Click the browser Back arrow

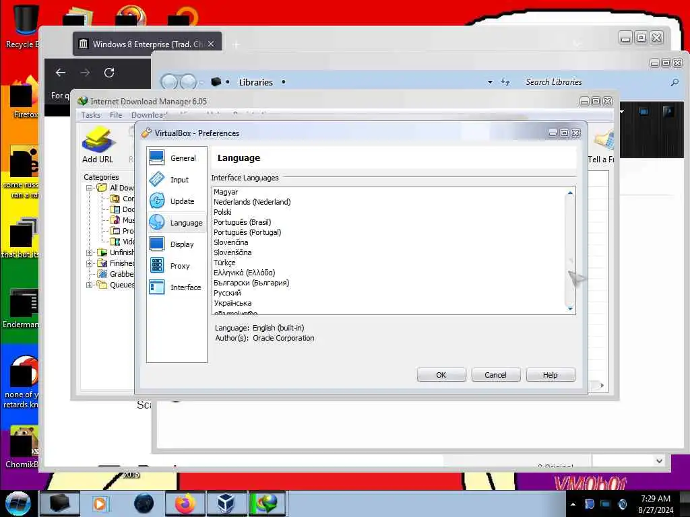61,73
